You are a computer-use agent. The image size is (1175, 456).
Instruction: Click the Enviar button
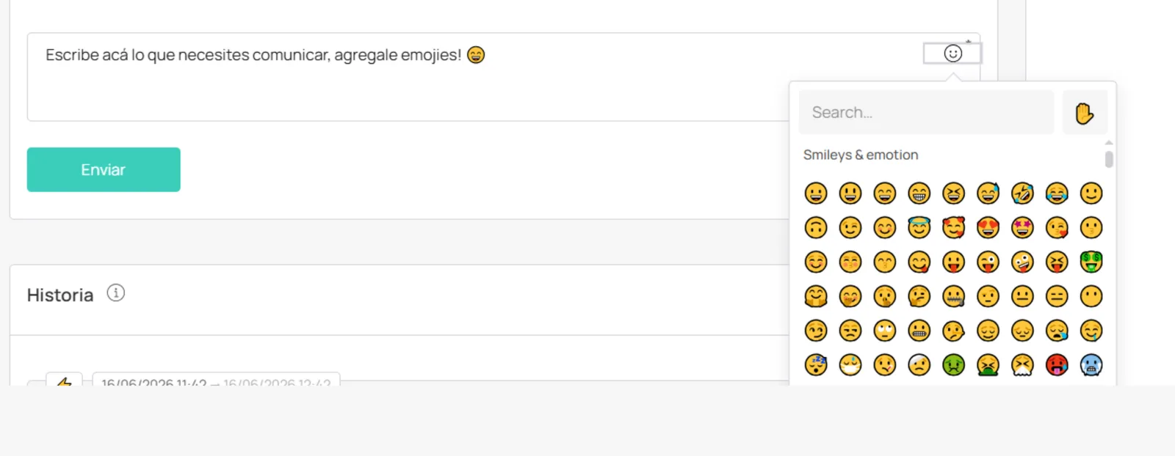tap(104, 169)
